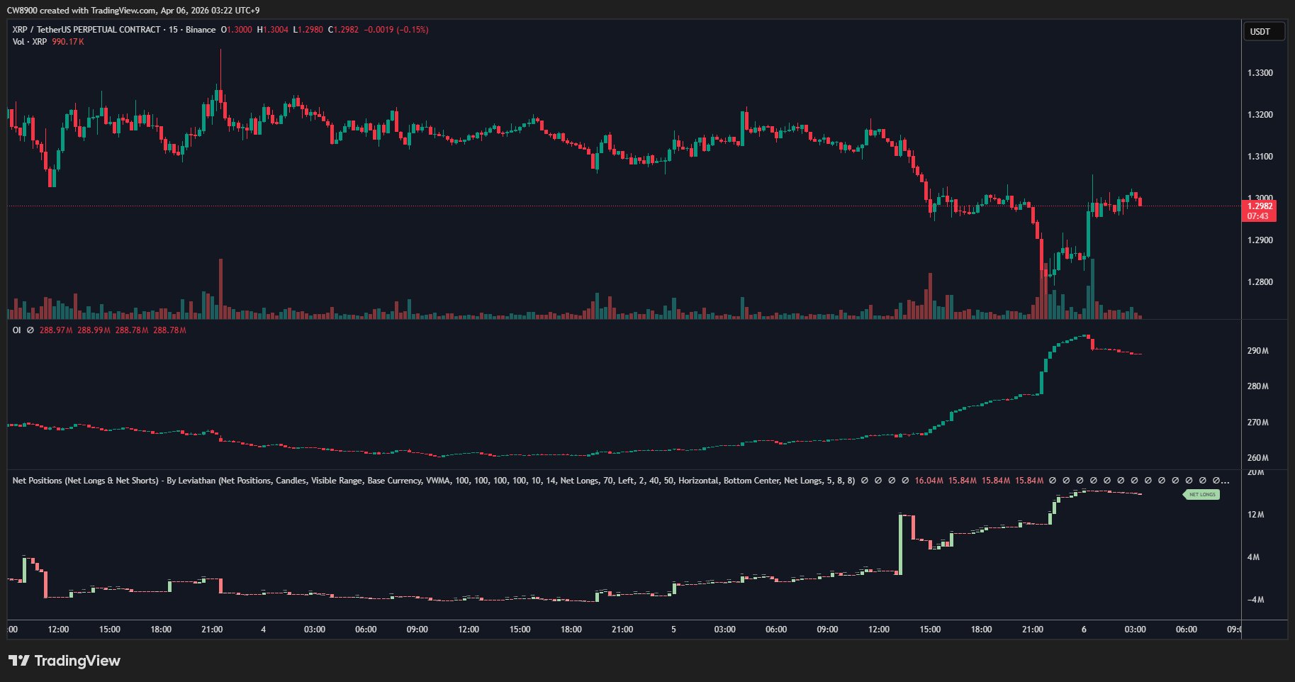Click the high price value H1.3004
1295x682 pixels.
pos(273,30)
